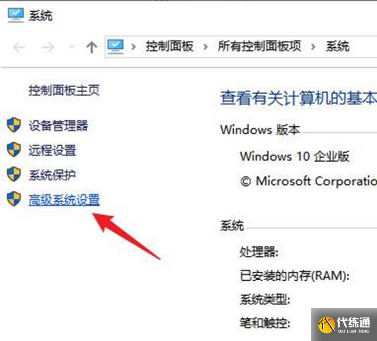Open 远程设置 link
Viewport: 377px width, 341px height.
[x=52, y=150]
